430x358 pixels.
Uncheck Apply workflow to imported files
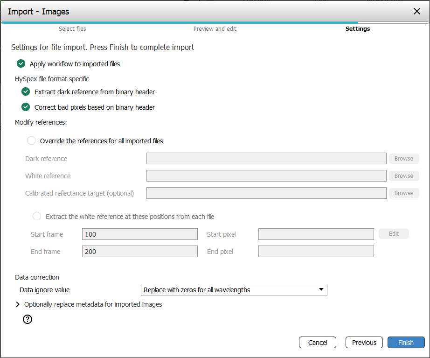click(21, 64)
